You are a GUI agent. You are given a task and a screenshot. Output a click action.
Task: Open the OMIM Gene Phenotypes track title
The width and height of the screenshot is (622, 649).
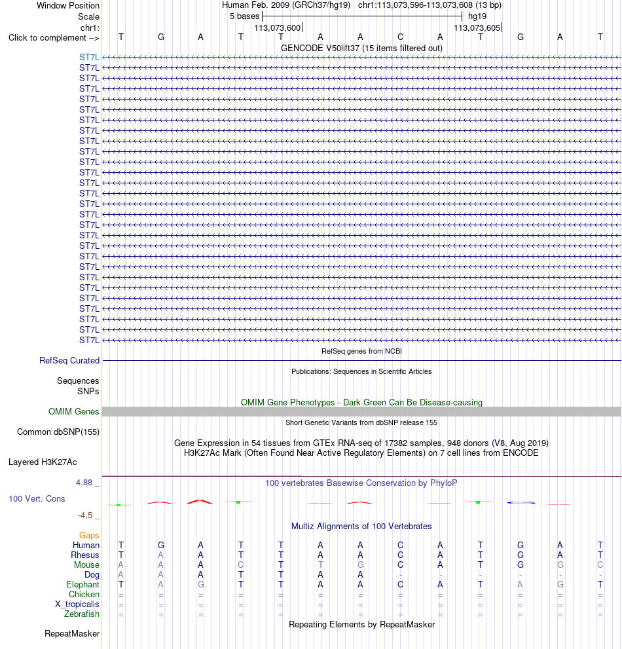tap(361, 402)
